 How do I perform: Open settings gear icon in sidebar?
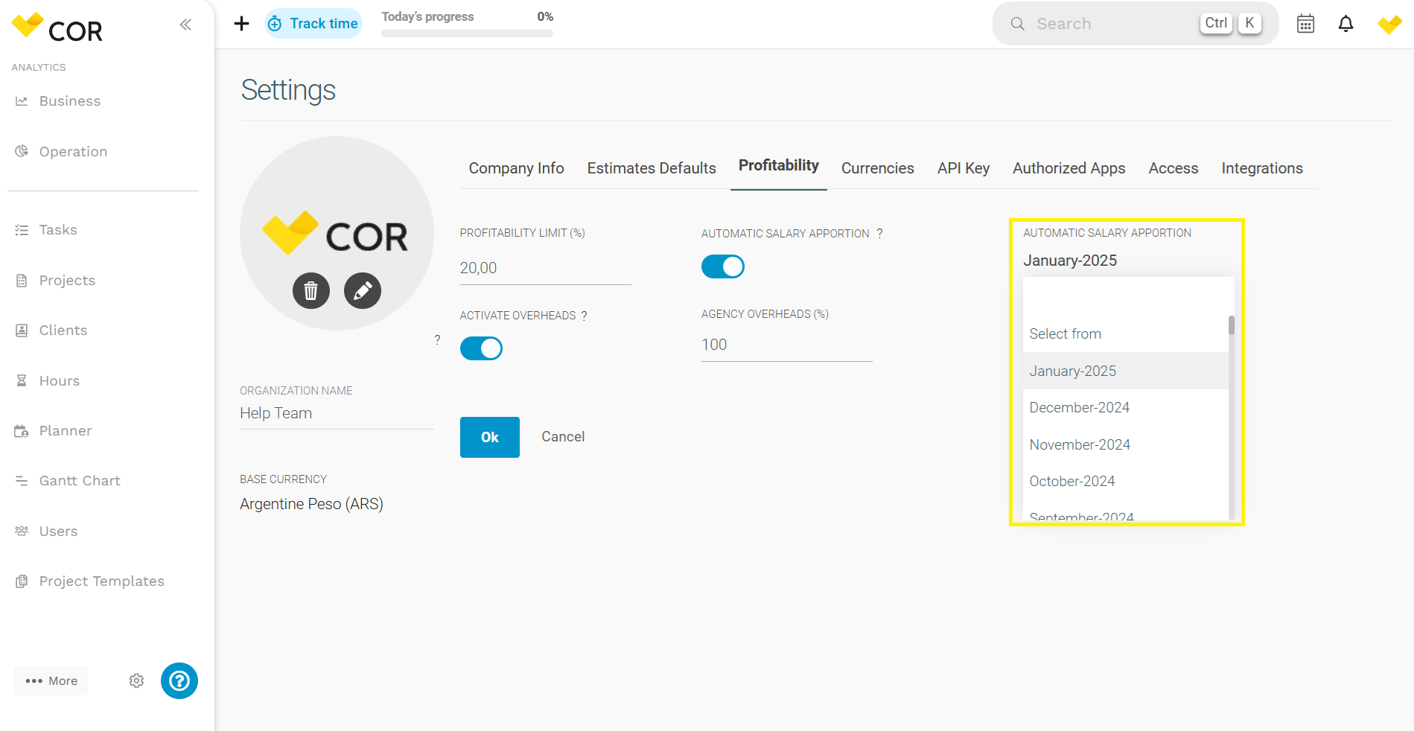[136, 680]
